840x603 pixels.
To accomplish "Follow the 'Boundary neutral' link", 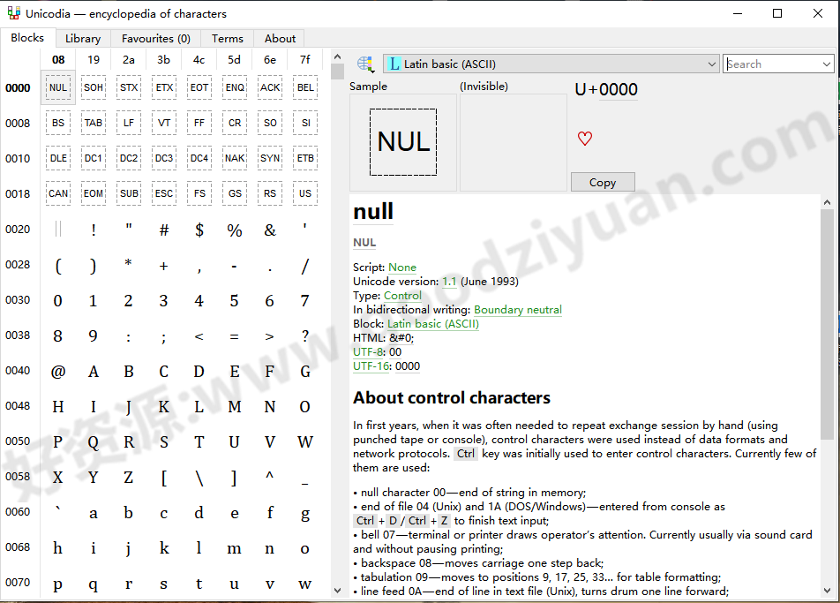I will click(x=518, y=310).
